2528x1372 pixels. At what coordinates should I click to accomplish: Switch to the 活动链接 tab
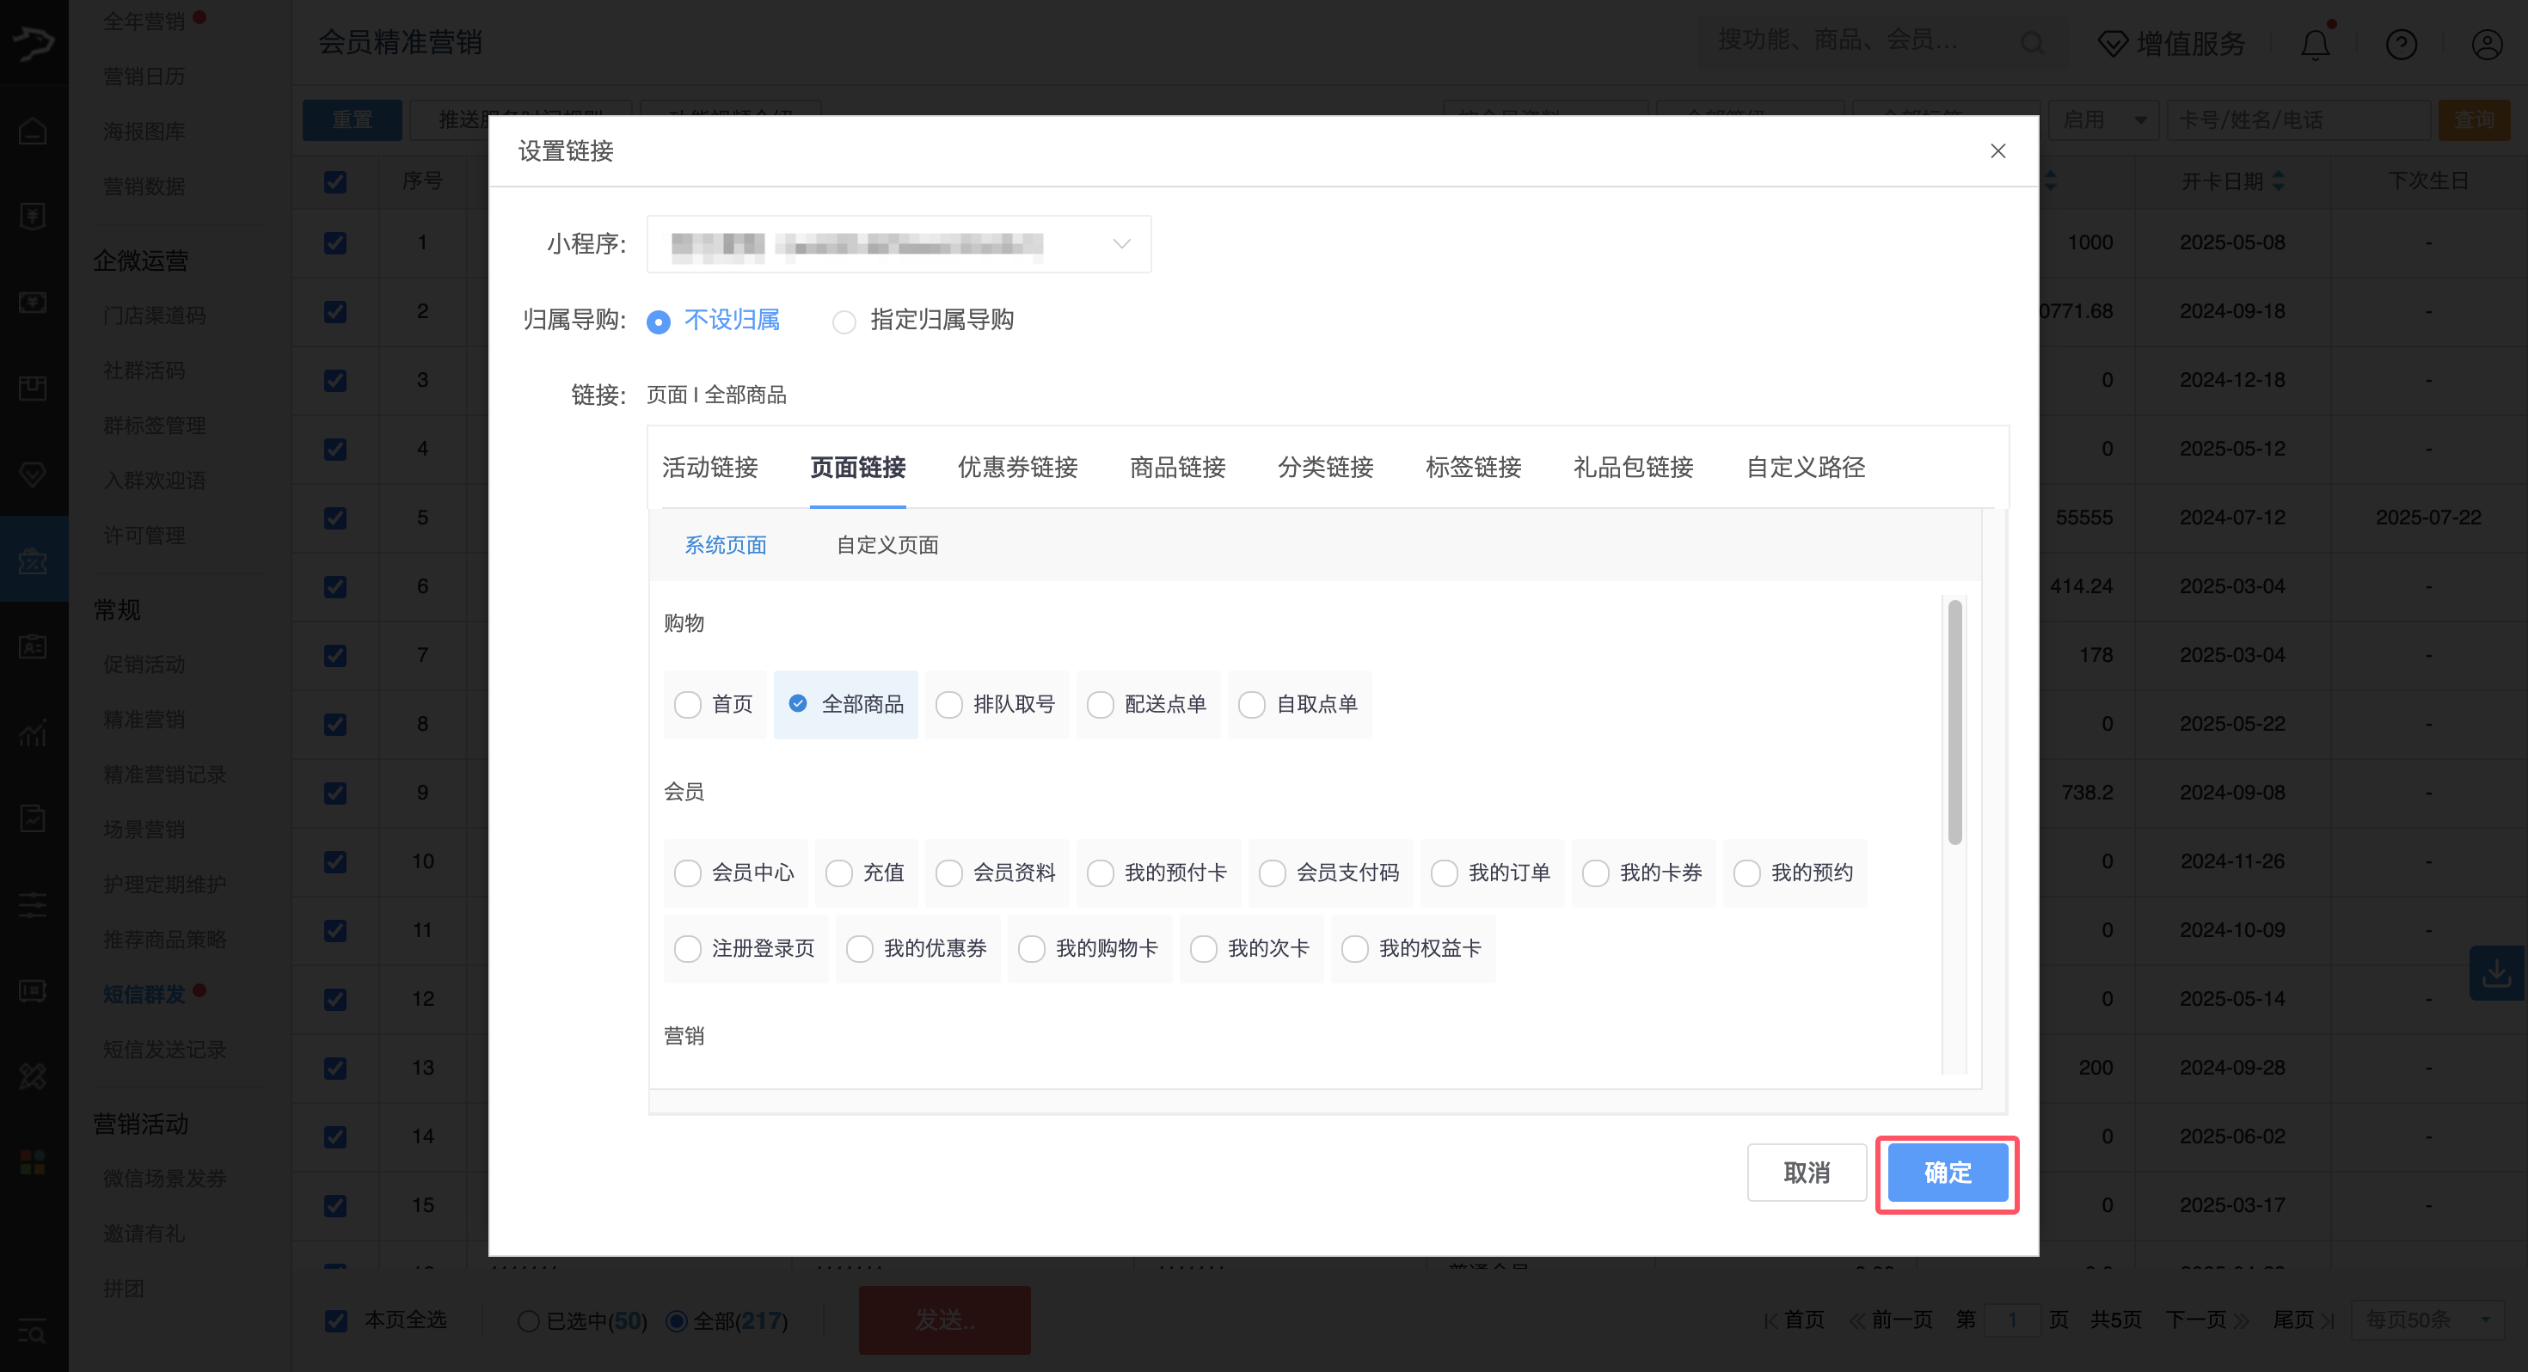709,467
